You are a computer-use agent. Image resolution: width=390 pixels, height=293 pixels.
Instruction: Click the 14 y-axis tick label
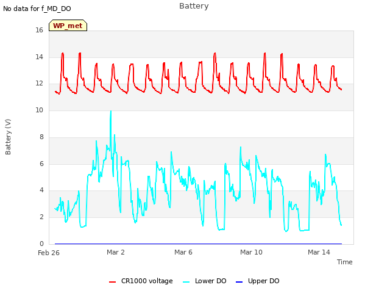click(39, 57)
